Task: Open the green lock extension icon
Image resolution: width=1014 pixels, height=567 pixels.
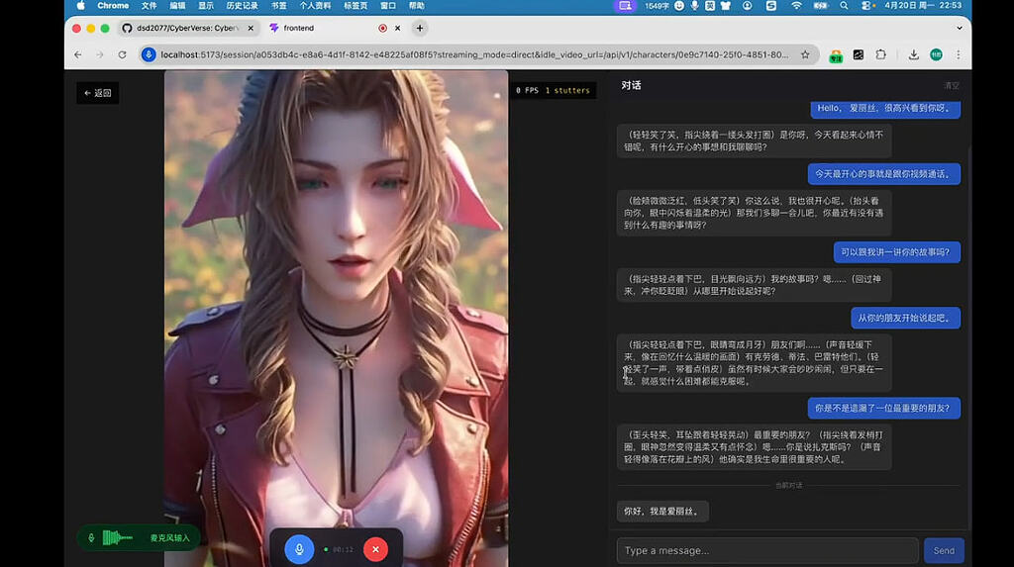Action: [x=836, y=55]
